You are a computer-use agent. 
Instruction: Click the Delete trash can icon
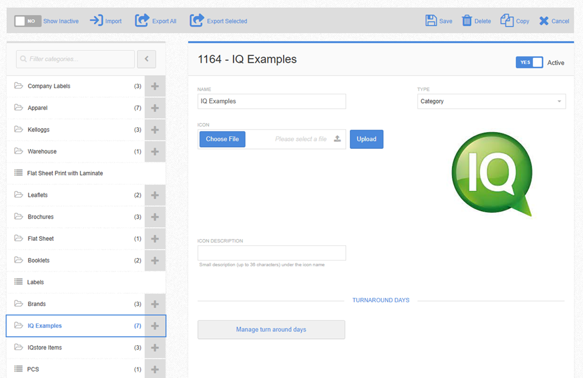coord(466,20)
